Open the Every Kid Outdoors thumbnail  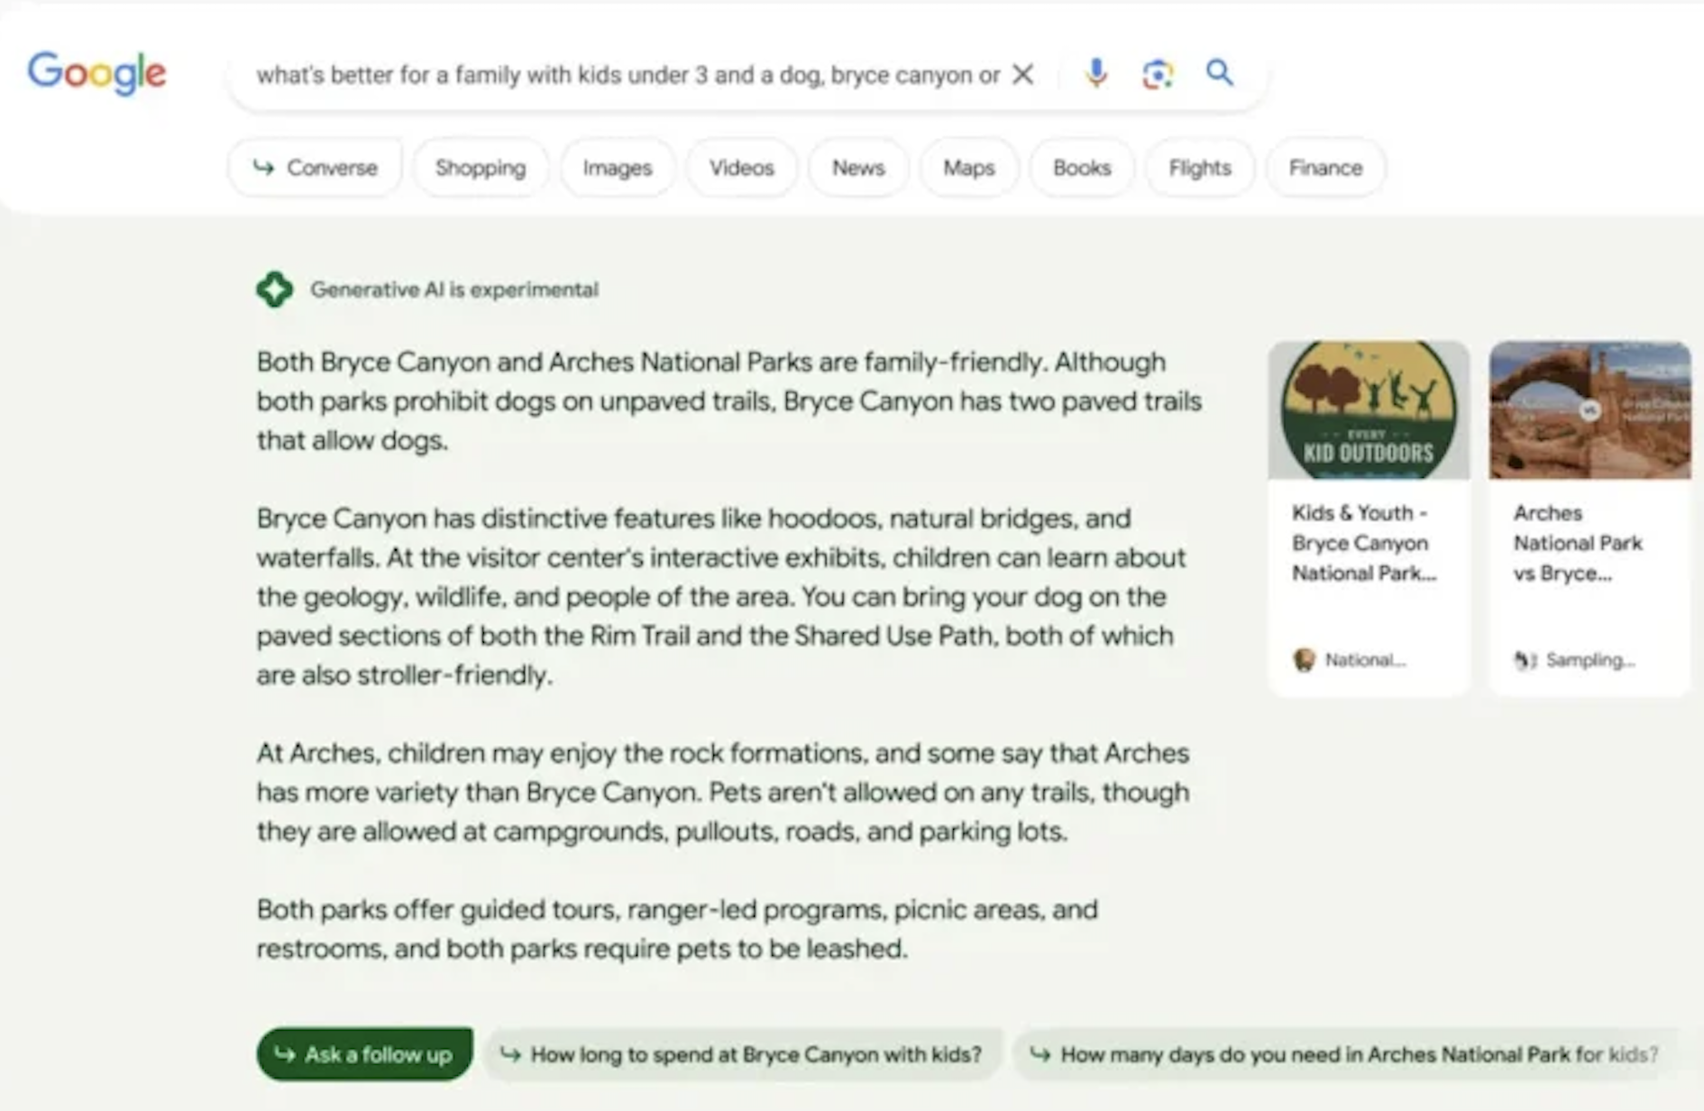pyautogui.click(x=1369, y=409)
